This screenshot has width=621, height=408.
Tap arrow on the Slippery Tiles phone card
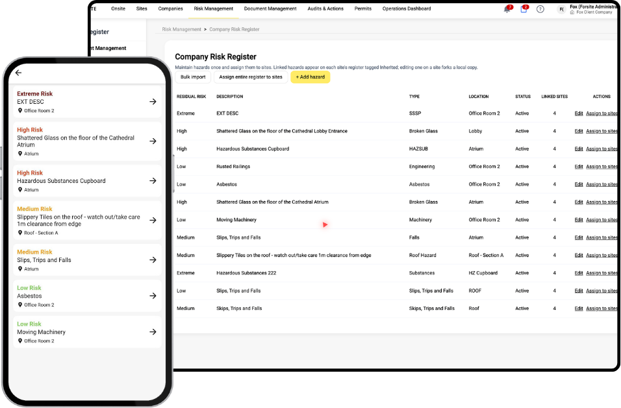tap(153, 220)
